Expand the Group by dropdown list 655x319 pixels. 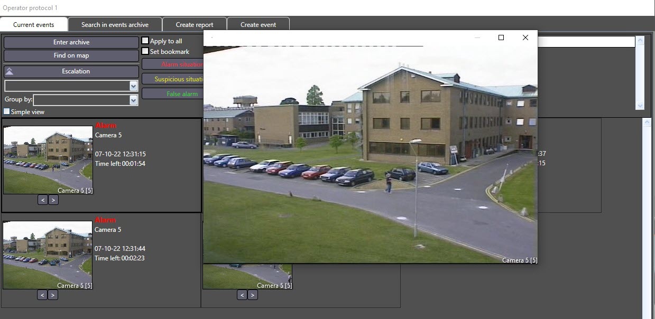click(x=133, y=100)
